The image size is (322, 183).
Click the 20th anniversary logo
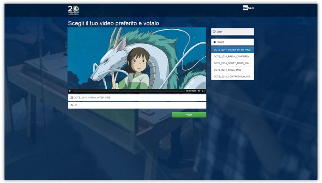click(74, 10)
